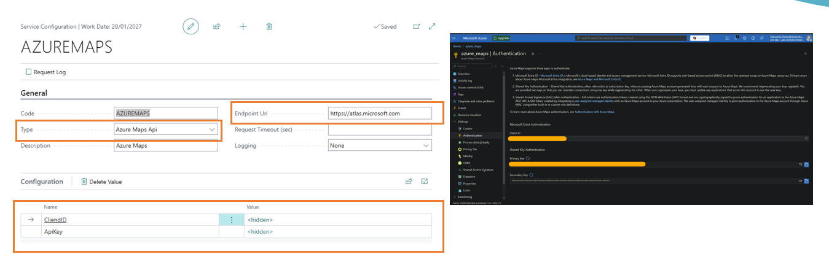Click the Saved status indicator
This screenshot has height=265, width=829.
[385, 26]
